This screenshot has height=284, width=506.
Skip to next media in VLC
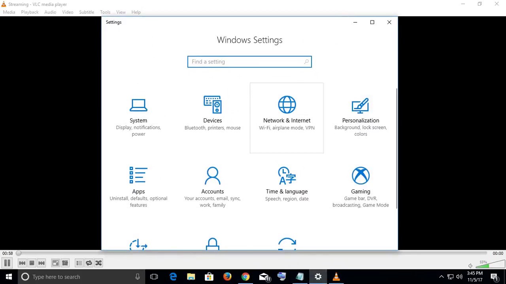(x=42, y=263)
